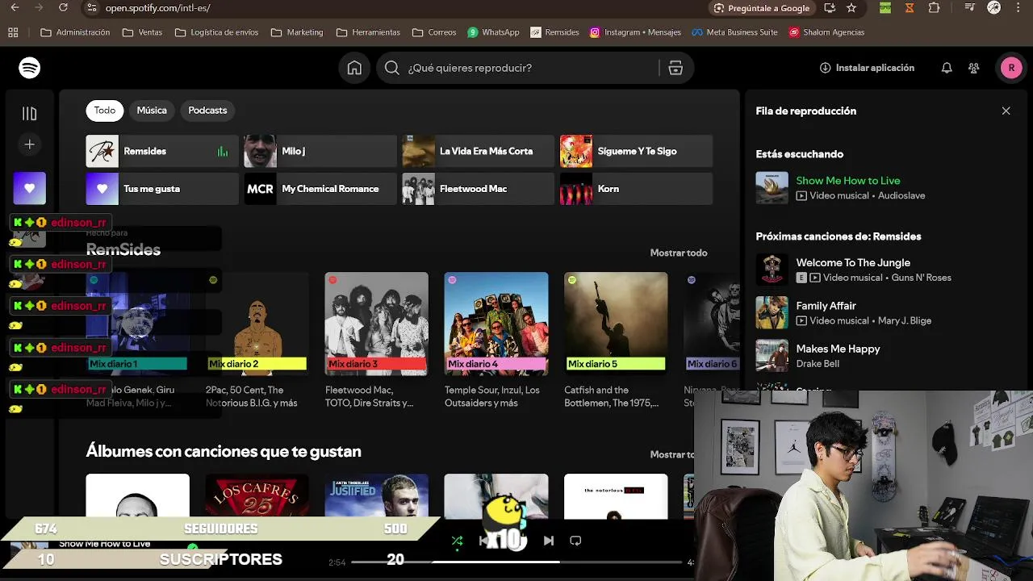Bookmark page with star icon
The width and height of the screenshot is (1033, 581).
coord(851,8)
